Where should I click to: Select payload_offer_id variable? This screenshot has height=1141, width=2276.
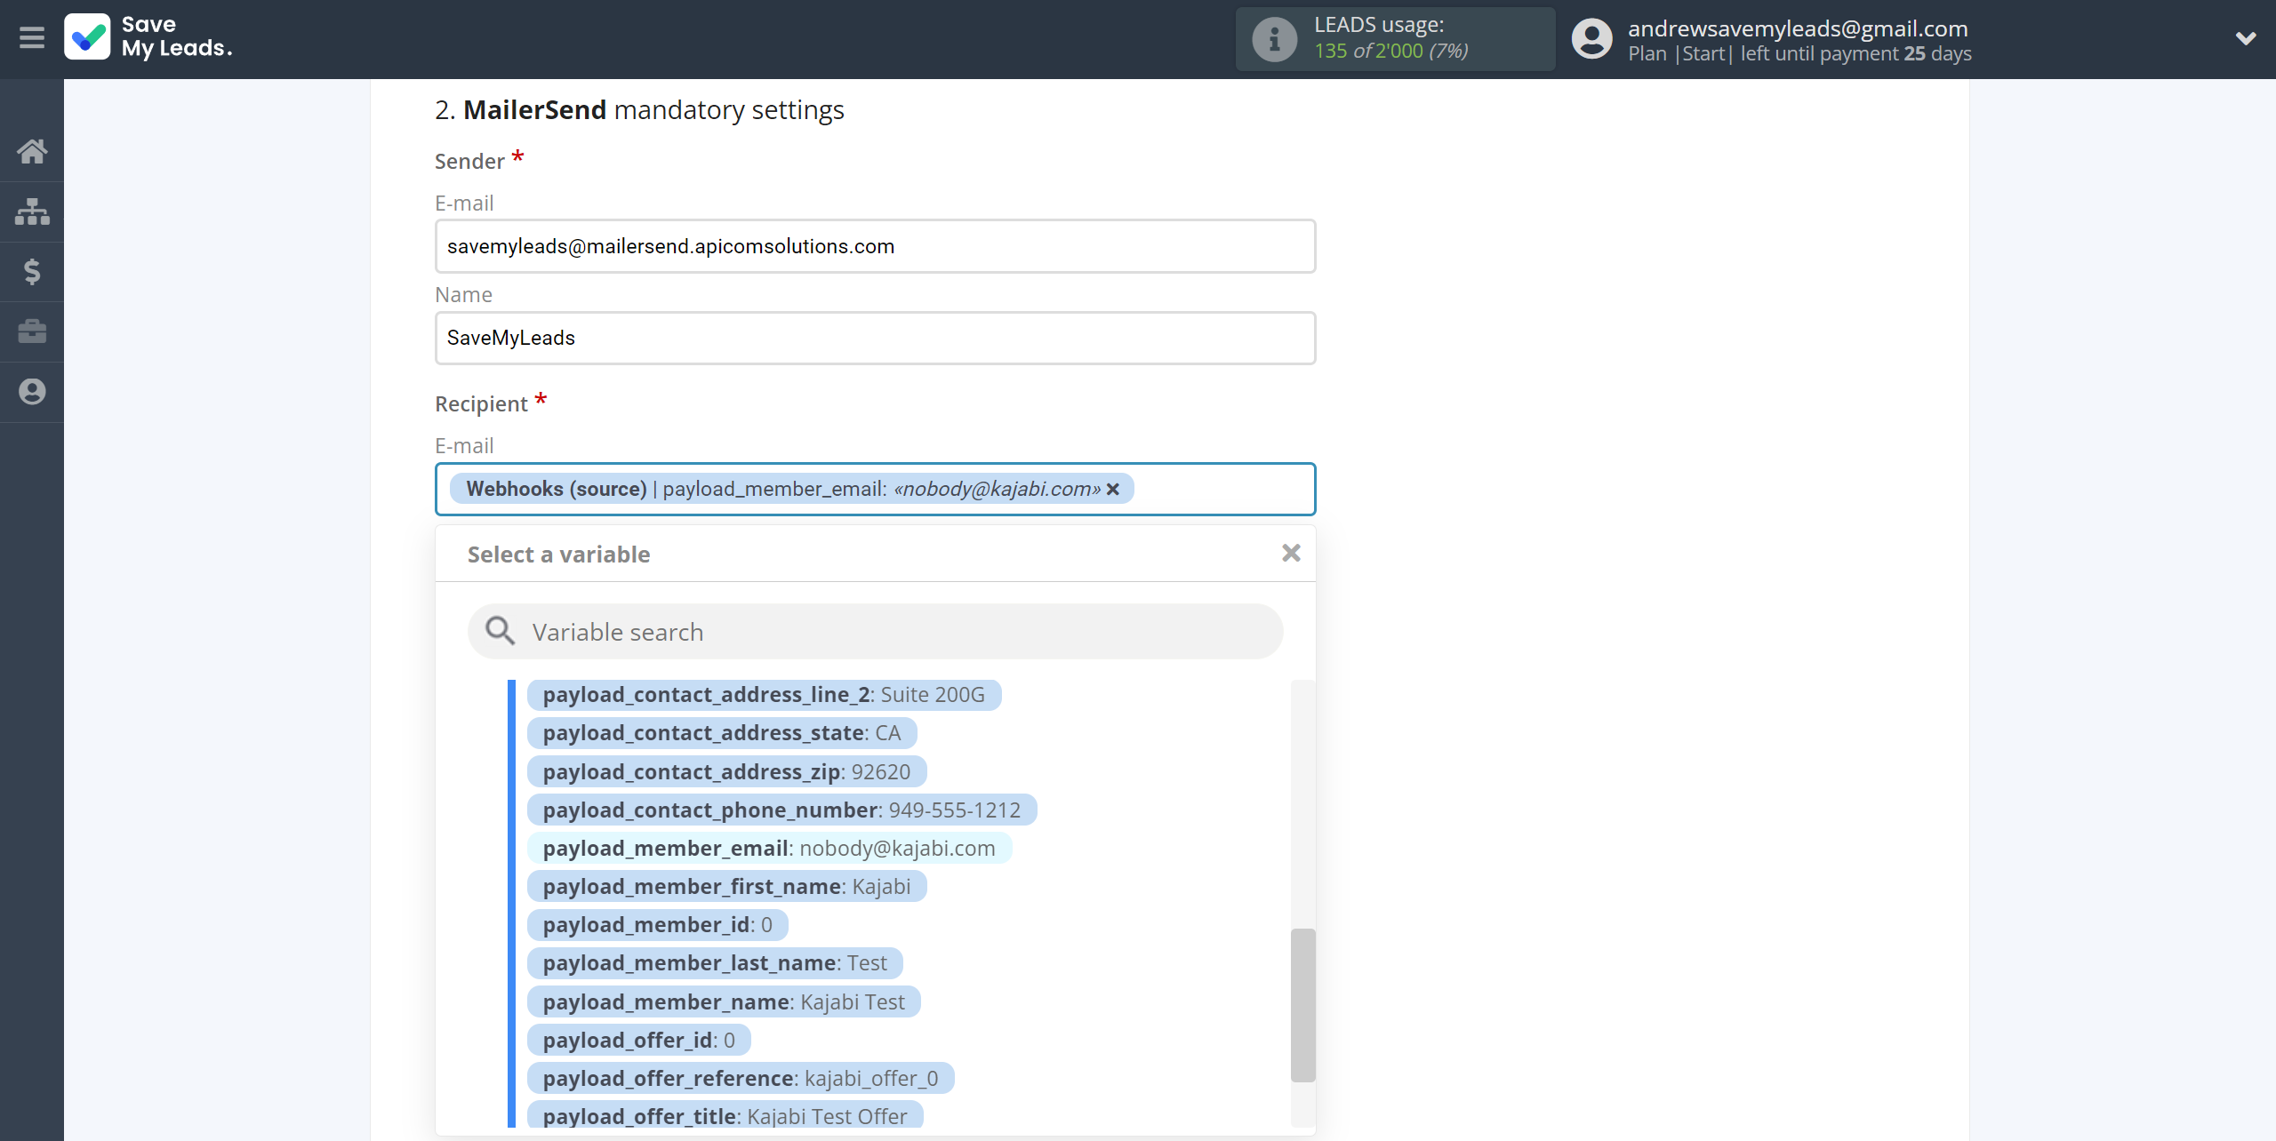point(639,1041)
